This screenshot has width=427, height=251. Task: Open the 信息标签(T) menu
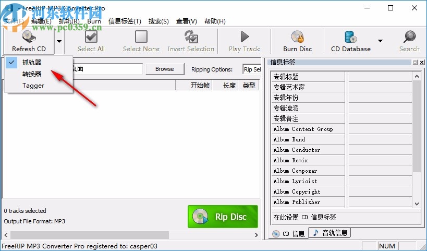pos(125,21)
